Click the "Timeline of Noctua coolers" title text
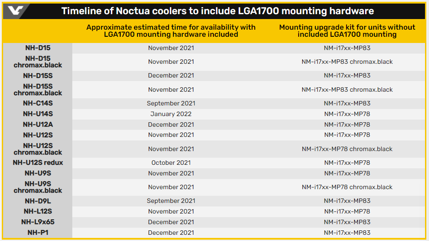 (x=217, y=11)
